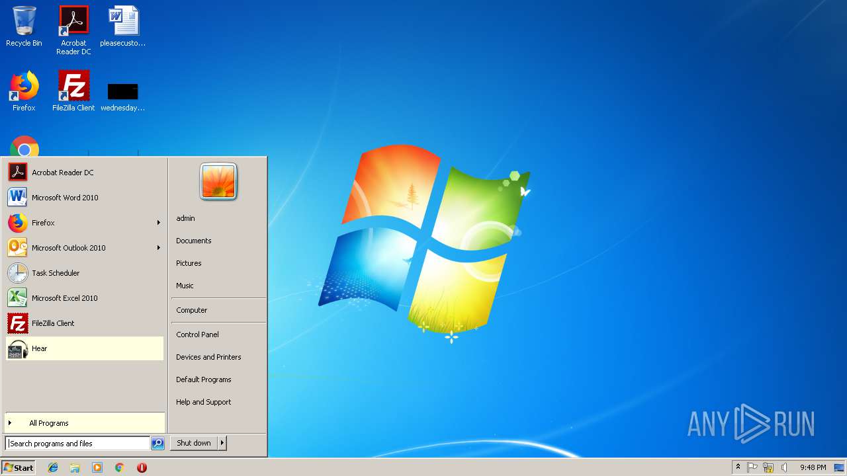
Task: Open the Hear program in Start menu
Action: coord(84,348)
